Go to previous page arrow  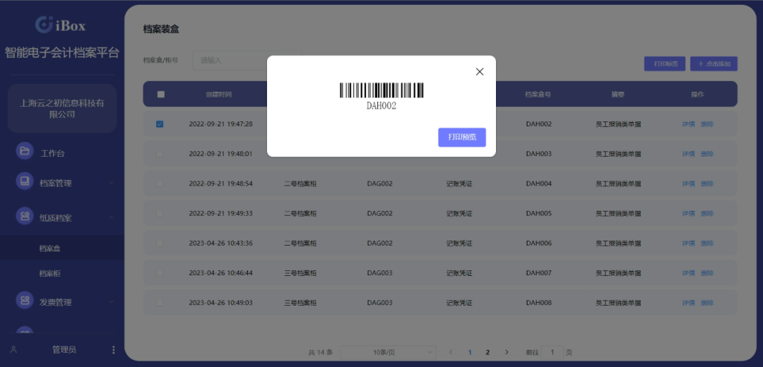[451, 352]
